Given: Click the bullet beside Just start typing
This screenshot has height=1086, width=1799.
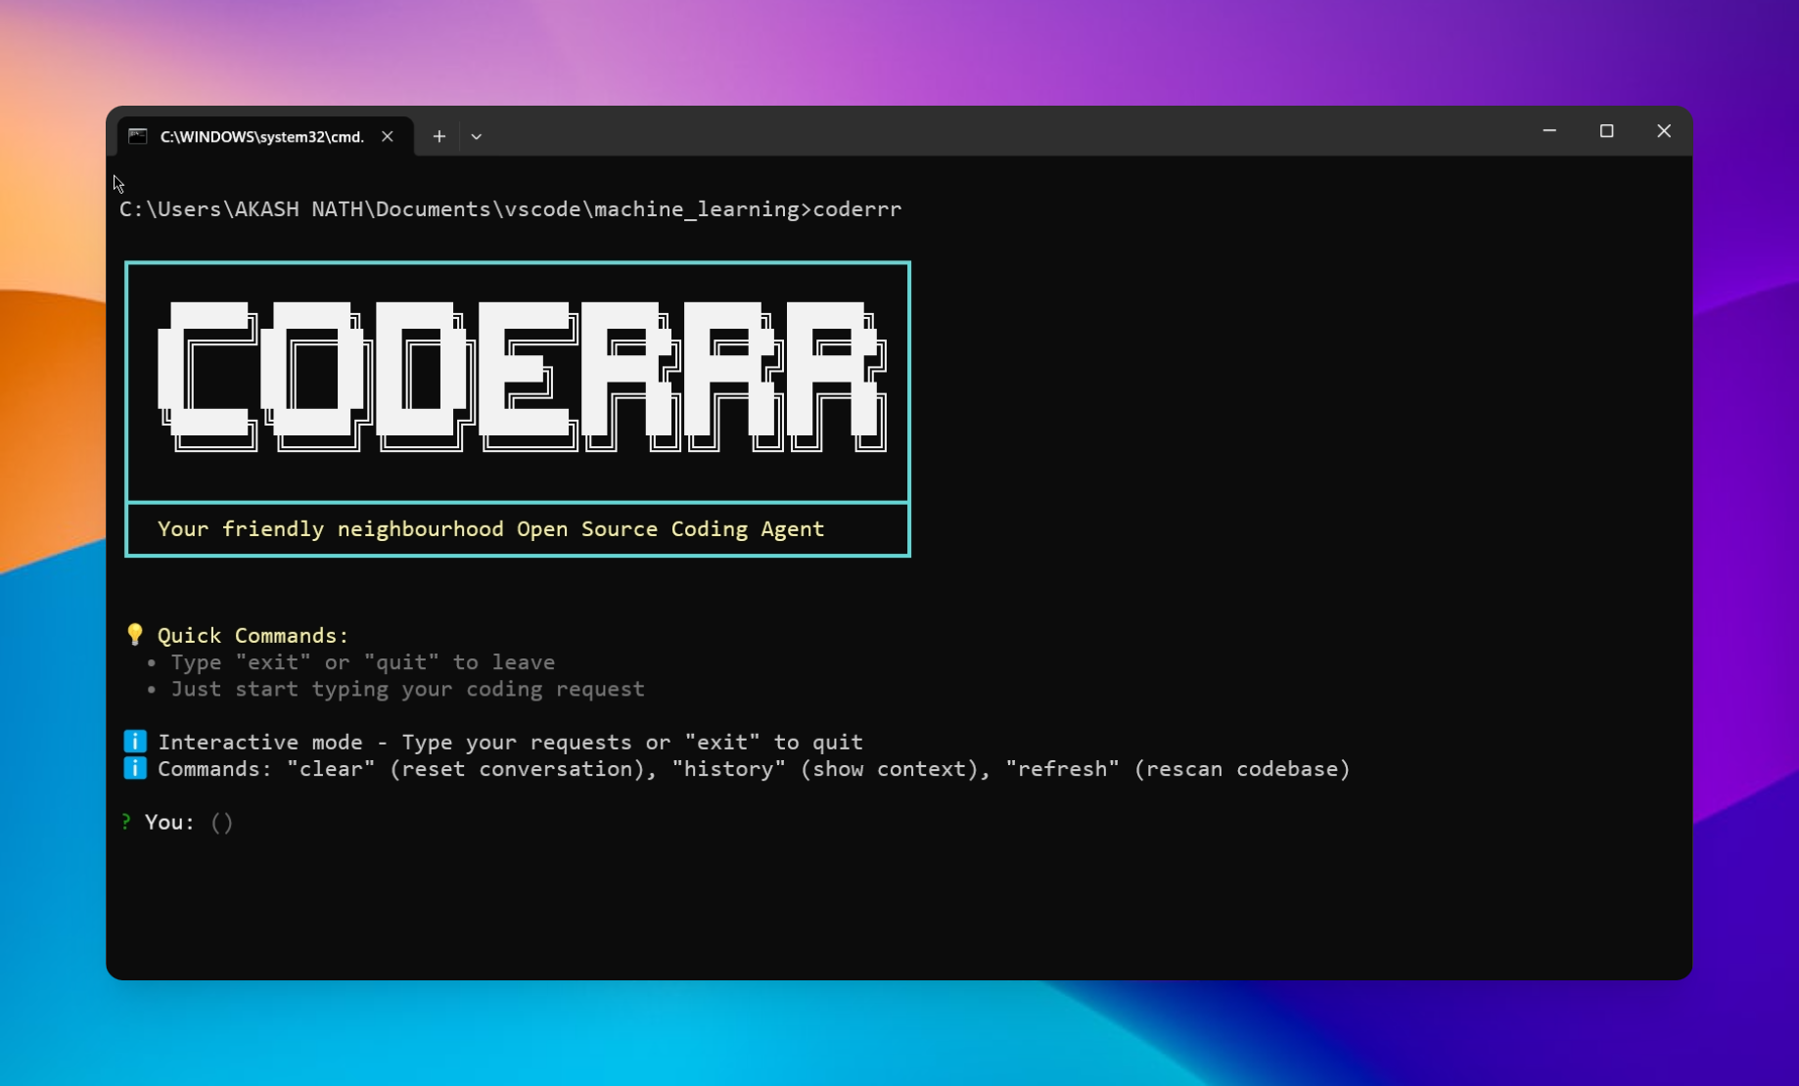Looking at the screenshot, I should [151, 690].
